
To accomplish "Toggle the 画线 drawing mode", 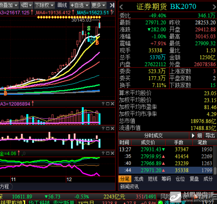I will point(62,5).
